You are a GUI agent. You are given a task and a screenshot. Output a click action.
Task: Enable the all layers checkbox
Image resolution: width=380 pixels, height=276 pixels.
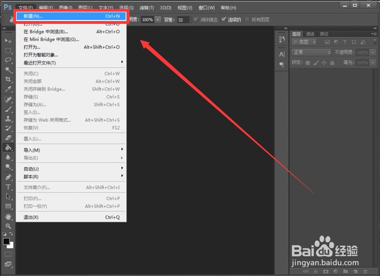coord(247,20)
